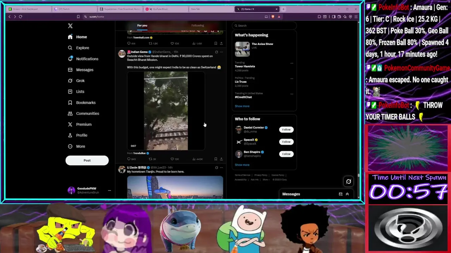Switch to the Twitch browser tab
Image resolution: width=451 pixels, height=253 pixels.
click(74, 9)
